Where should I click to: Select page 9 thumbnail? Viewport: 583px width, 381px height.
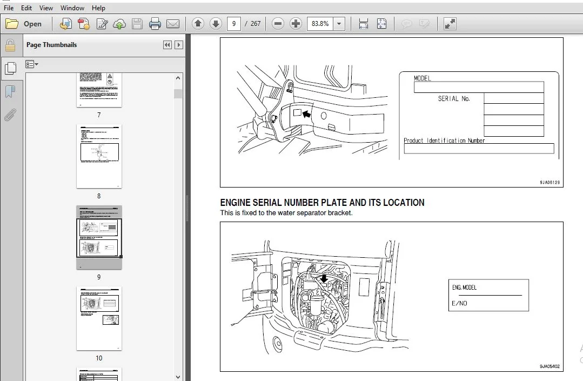(x=99, y=237)
